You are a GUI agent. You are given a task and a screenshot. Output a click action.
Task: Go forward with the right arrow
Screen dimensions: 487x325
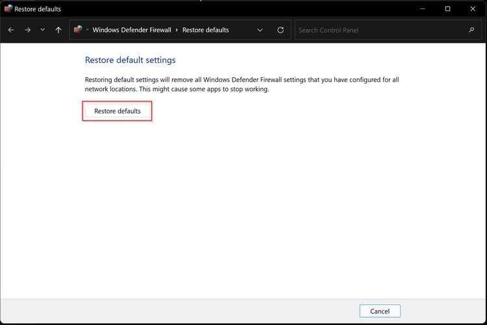(28, 30)
